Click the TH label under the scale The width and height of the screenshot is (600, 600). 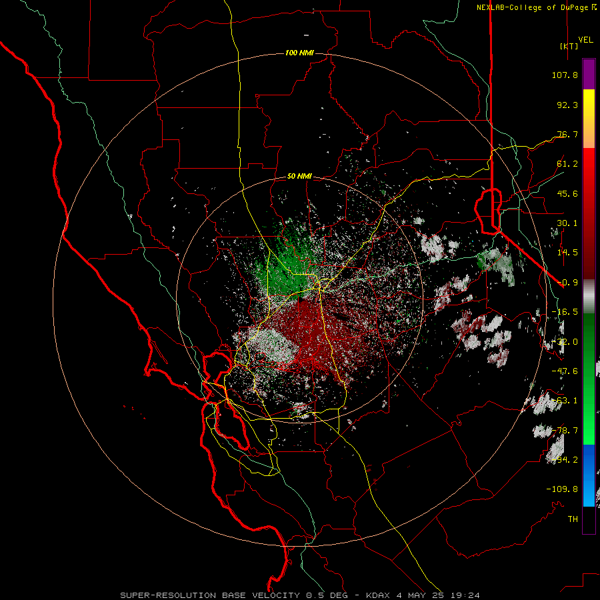tap(573, 519)
